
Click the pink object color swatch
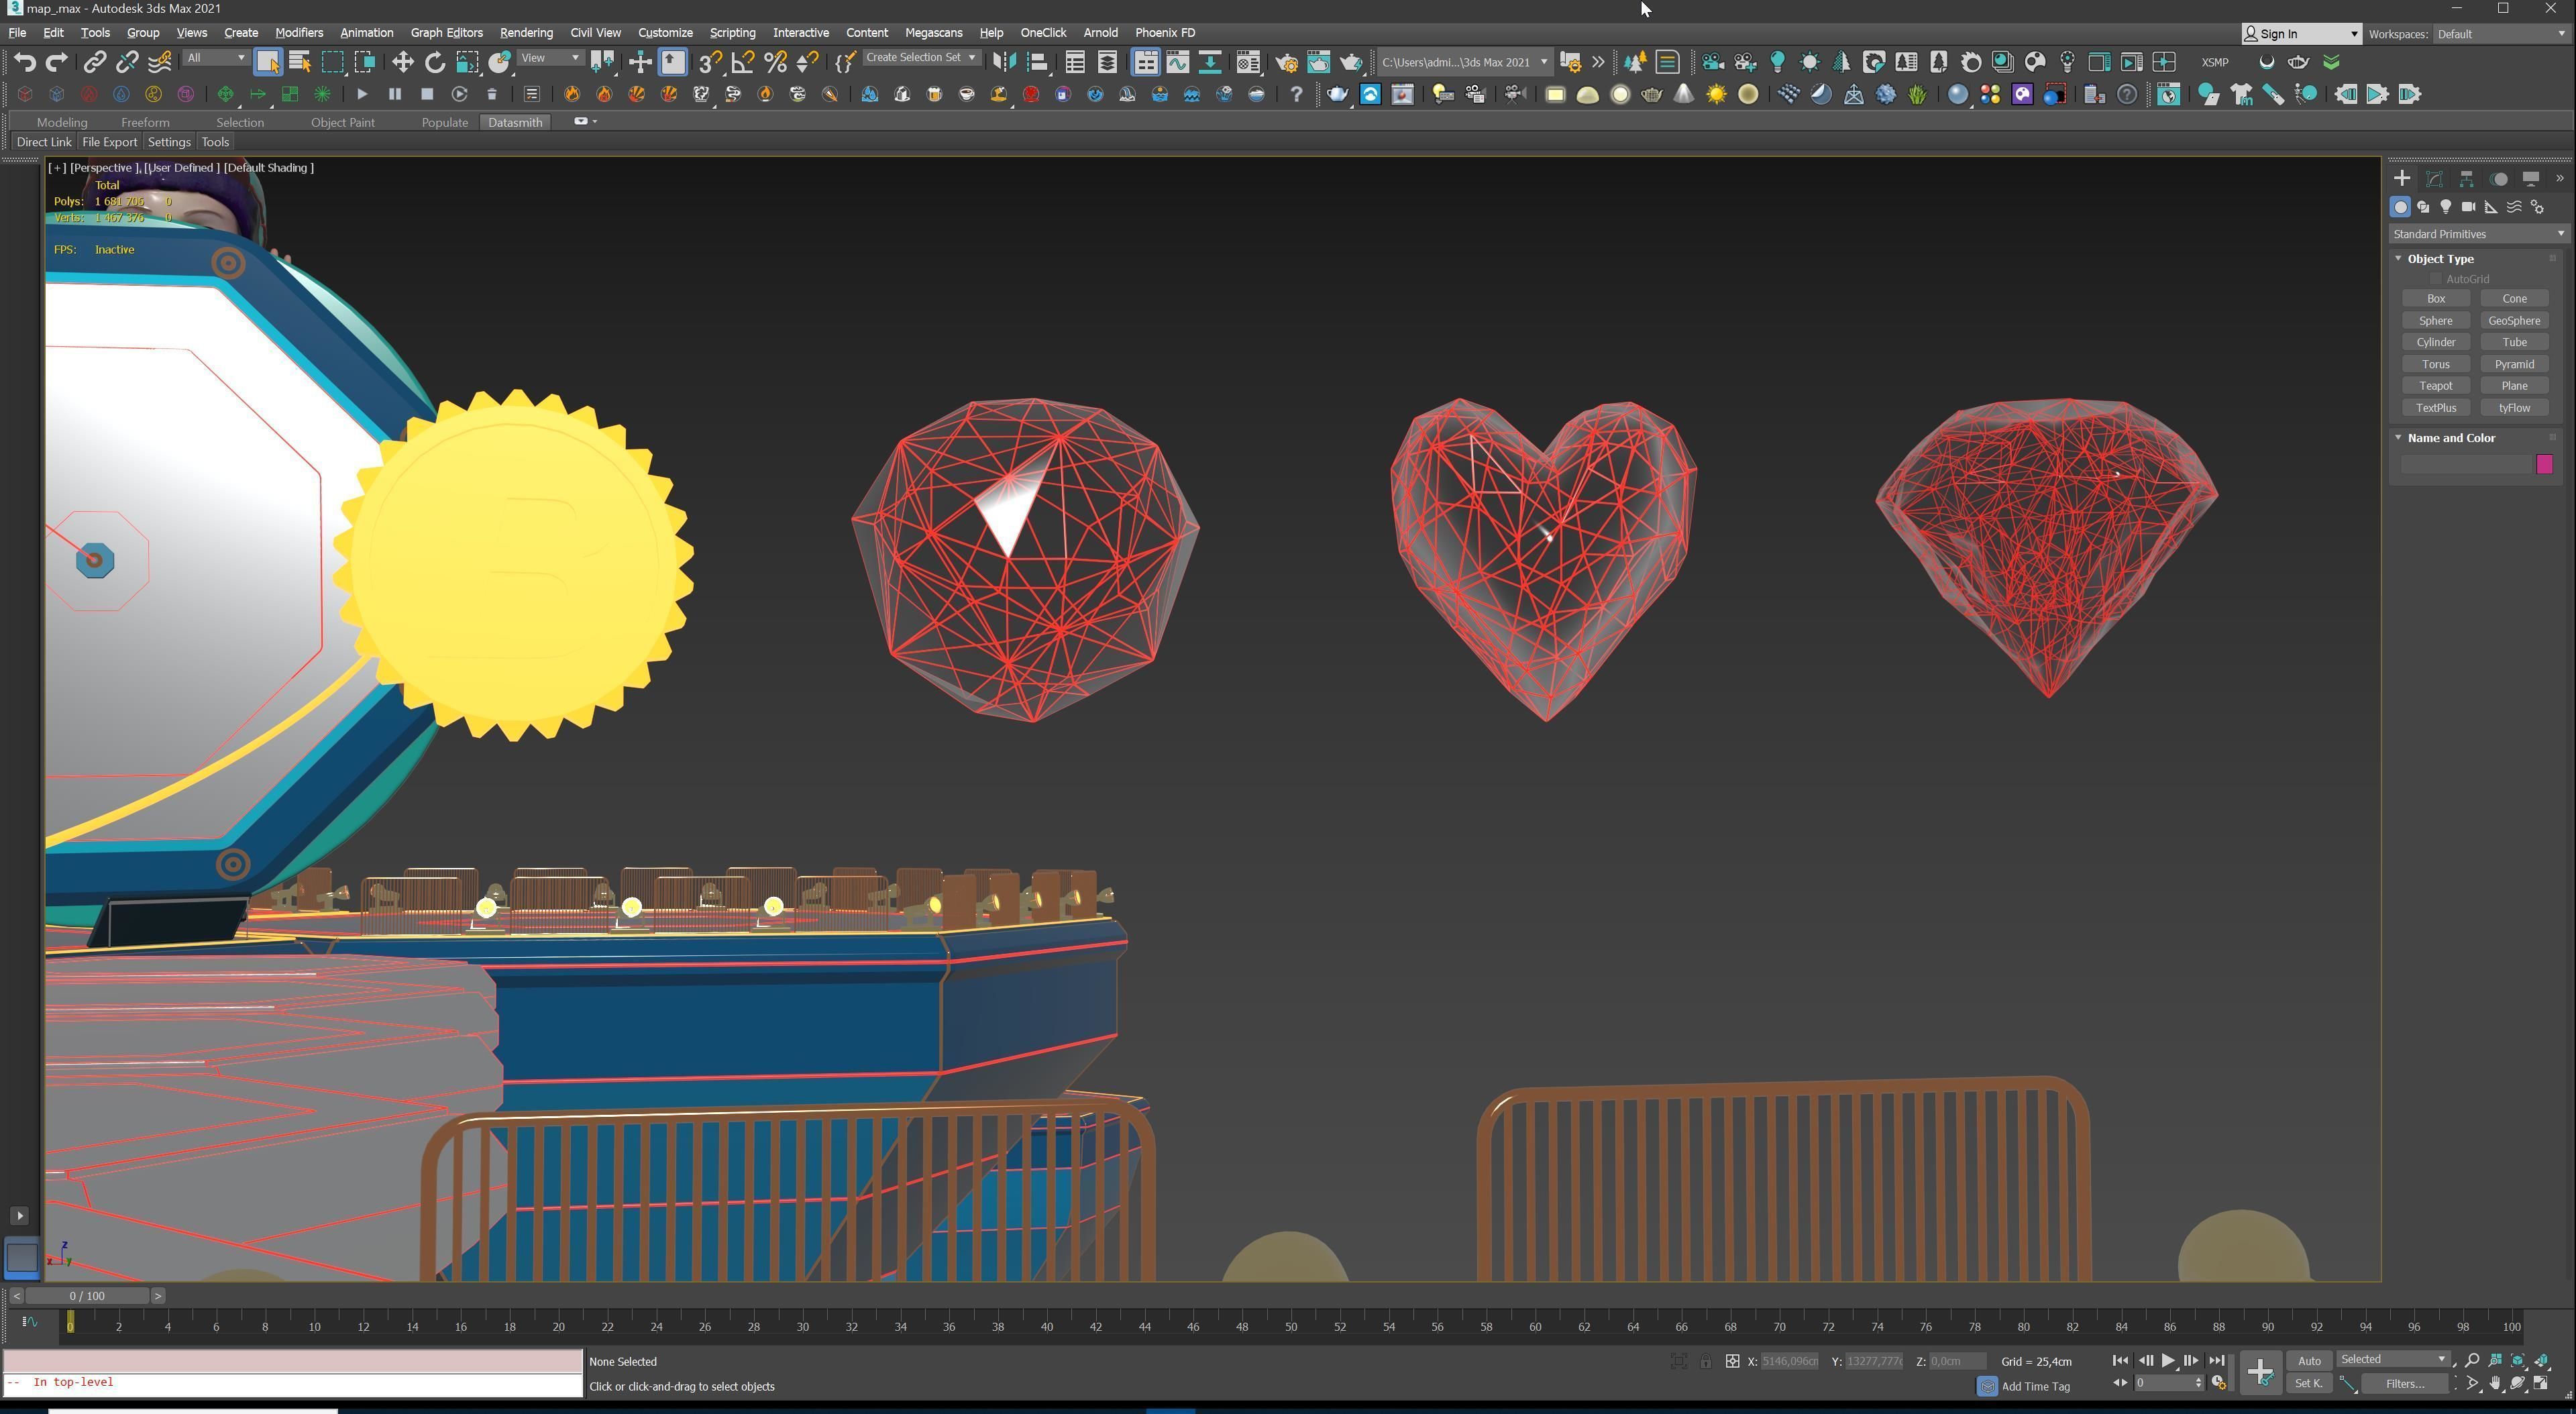coord(2545,464)
